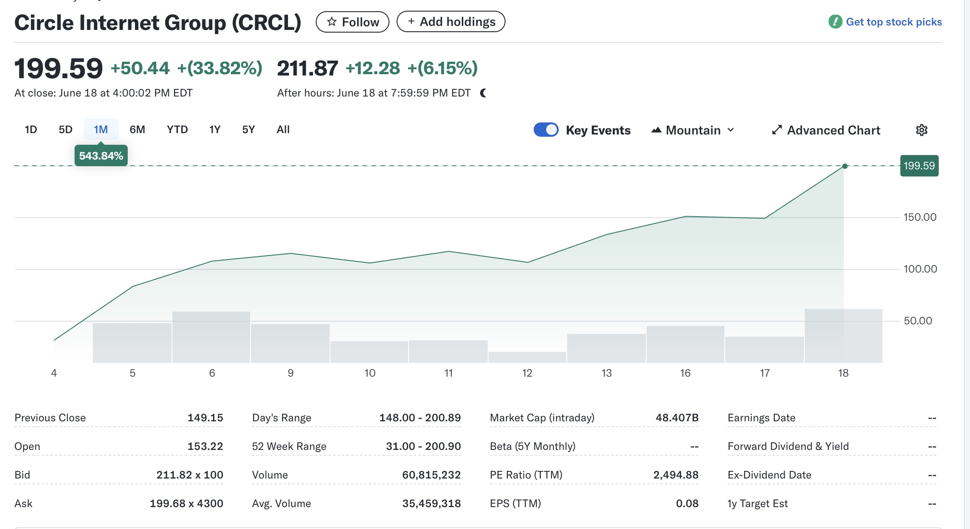Click the volume bar for June 12

click(x=527, y=357)
